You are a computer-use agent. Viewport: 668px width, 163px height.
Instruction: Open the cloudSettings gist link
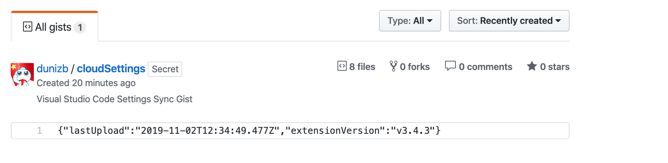111,69
